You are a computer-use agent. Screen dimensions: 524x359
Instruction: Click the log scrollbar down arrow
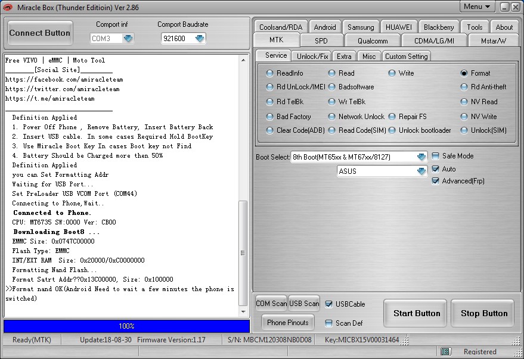tap(243, 312)
